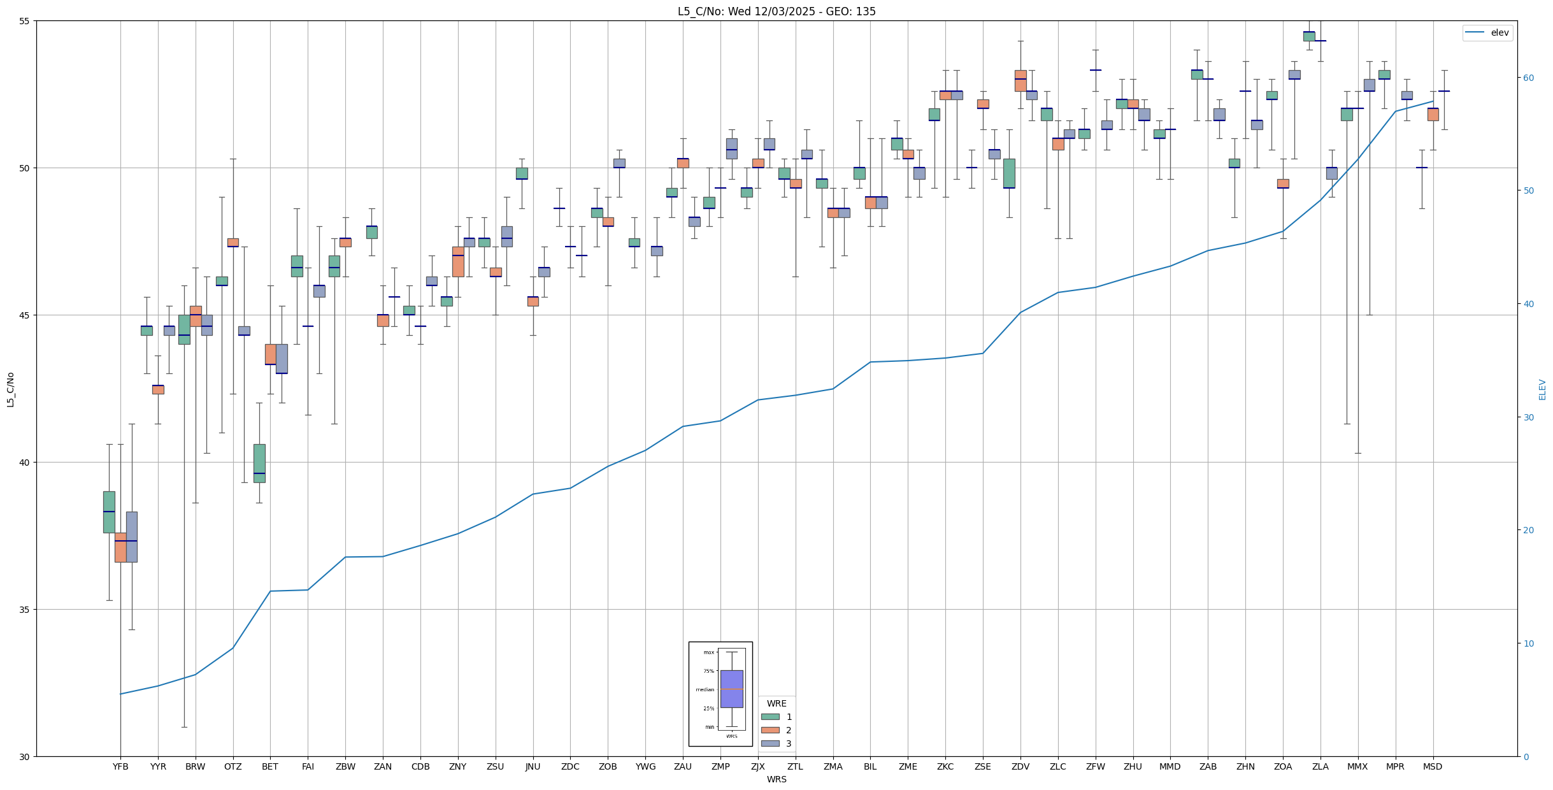Image resolution: width=1553 pixels, height=790 pixels.
Task: Click the ZOB x-axis tick label
Action: (x=608, y=766)
